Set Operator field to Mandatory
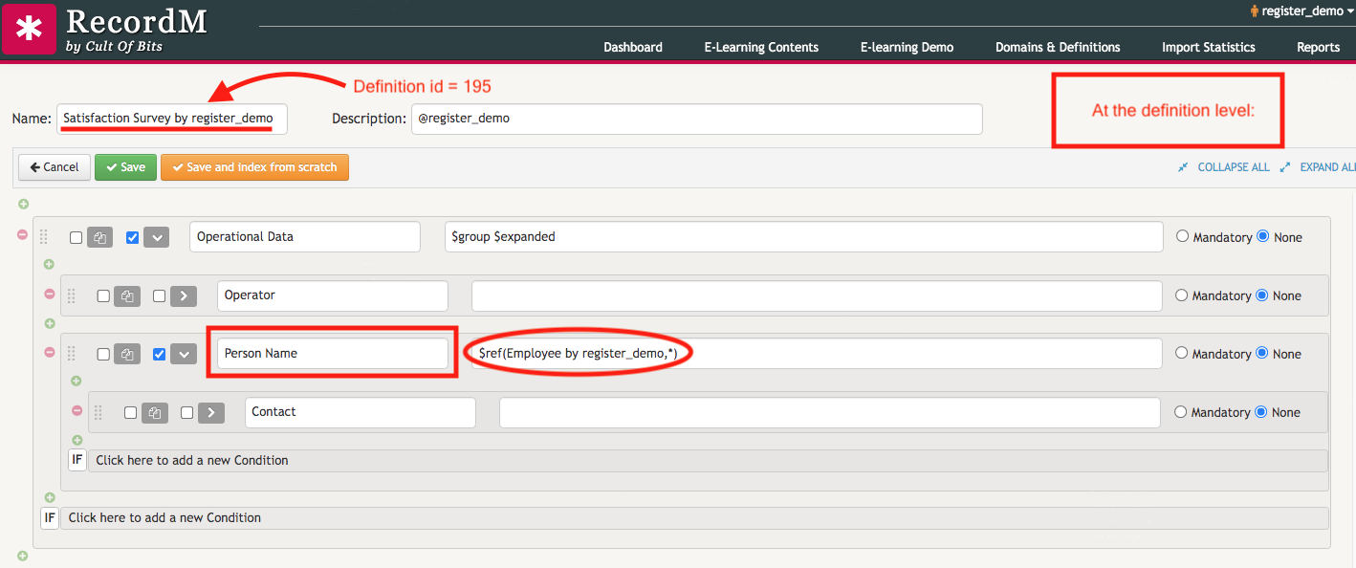Viewport: 1356px width, 568px height. click(1182, 295)
